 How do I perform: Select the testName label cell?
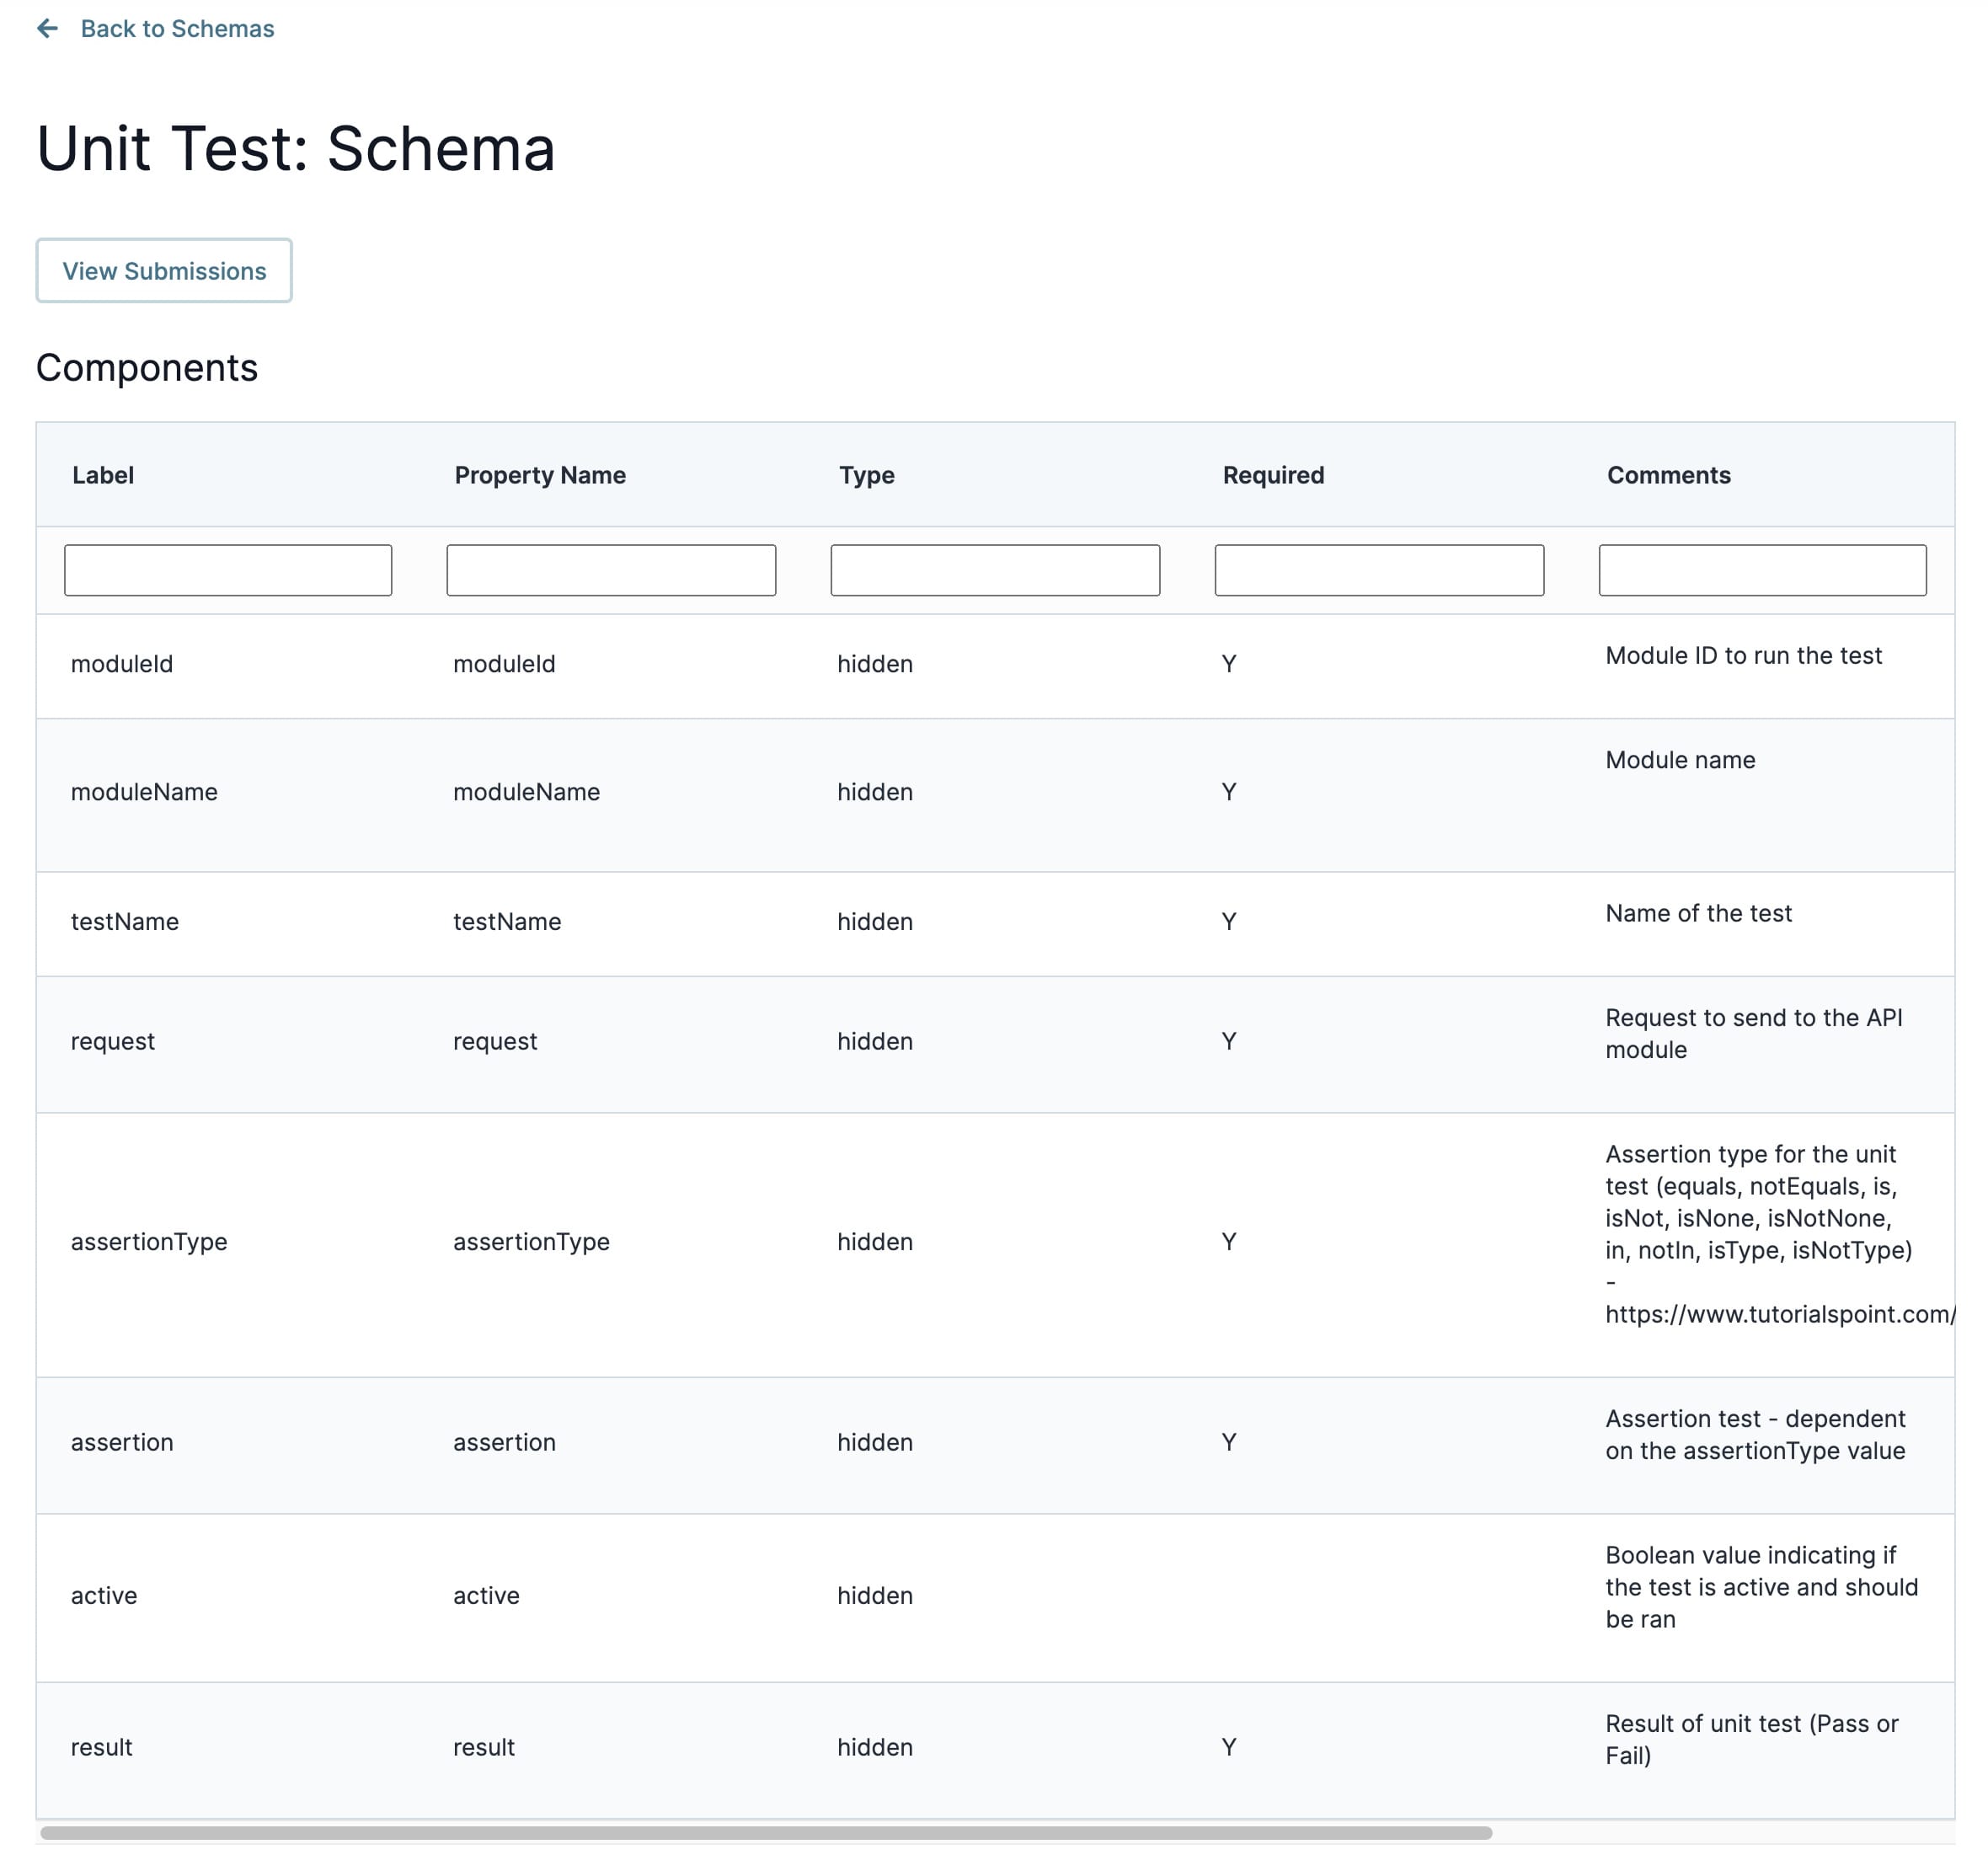(x=125, y=923)
